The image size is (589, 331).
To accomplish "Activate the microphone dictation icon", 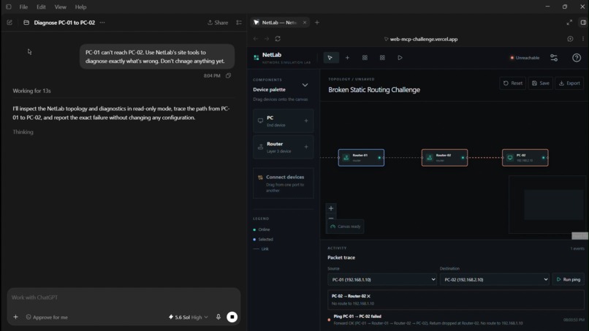I will (218, 317).
